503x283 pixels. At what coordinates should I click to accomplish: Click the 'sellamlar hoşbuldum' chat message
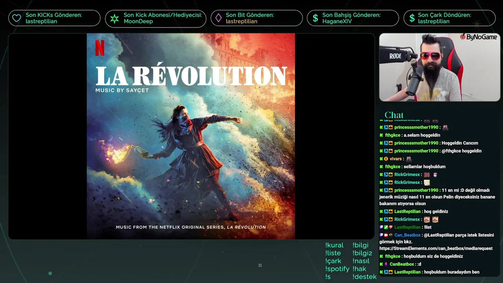424,167
